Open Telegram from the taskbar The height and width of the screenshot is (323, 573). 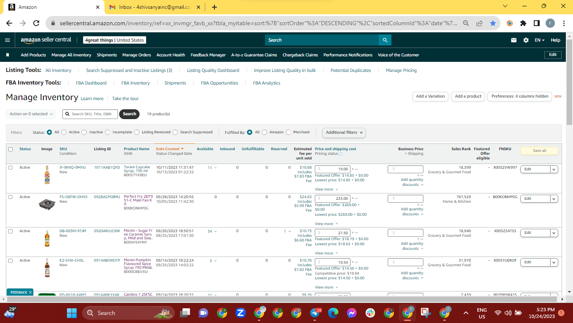[x=315, y=313]
